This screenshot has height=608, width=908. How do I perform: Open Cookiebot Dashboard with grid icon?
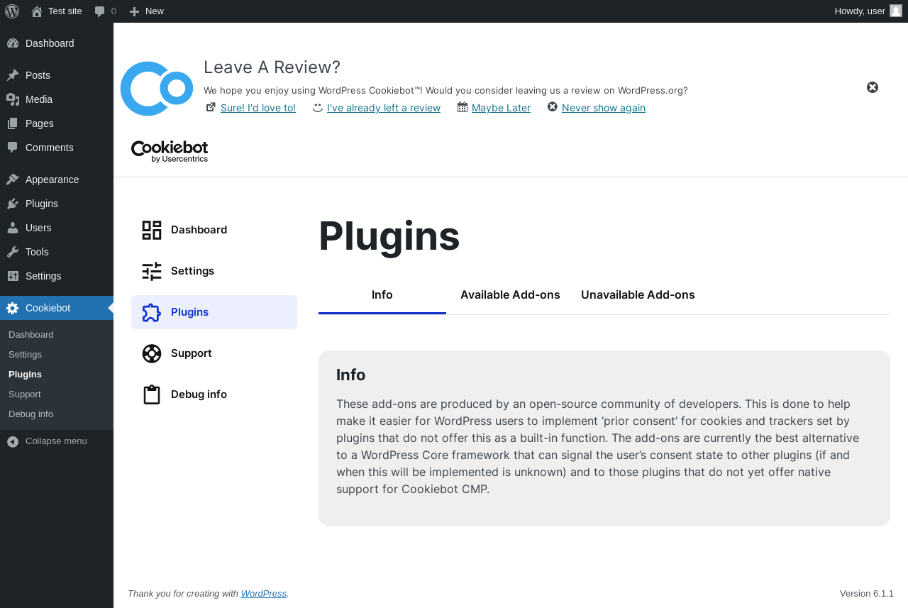152,230
